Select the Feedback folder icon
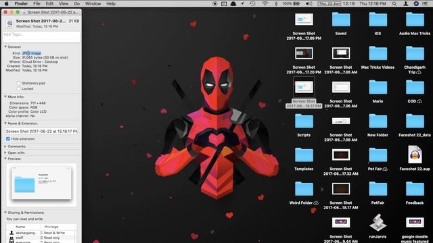Viewport: 433px width, 243px height. pos(415,189)
